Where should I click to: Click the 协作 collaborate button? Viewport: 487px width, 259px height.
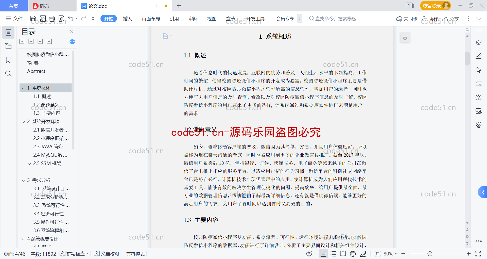coord(430,19)
